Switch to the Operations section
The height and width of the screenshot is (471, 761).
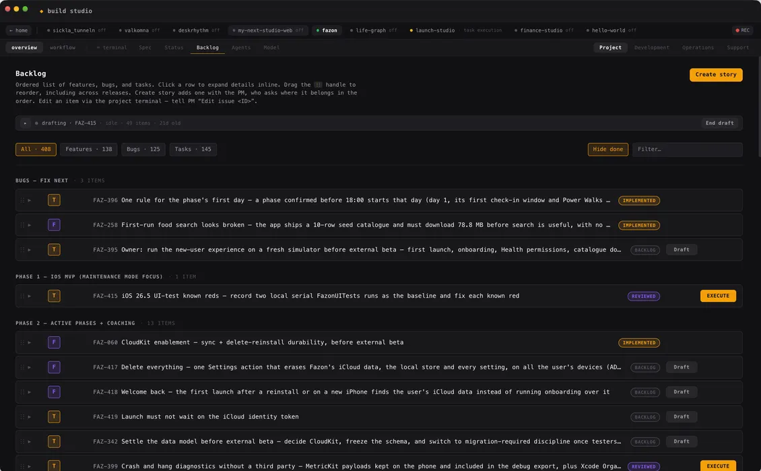tap(698, 48)
